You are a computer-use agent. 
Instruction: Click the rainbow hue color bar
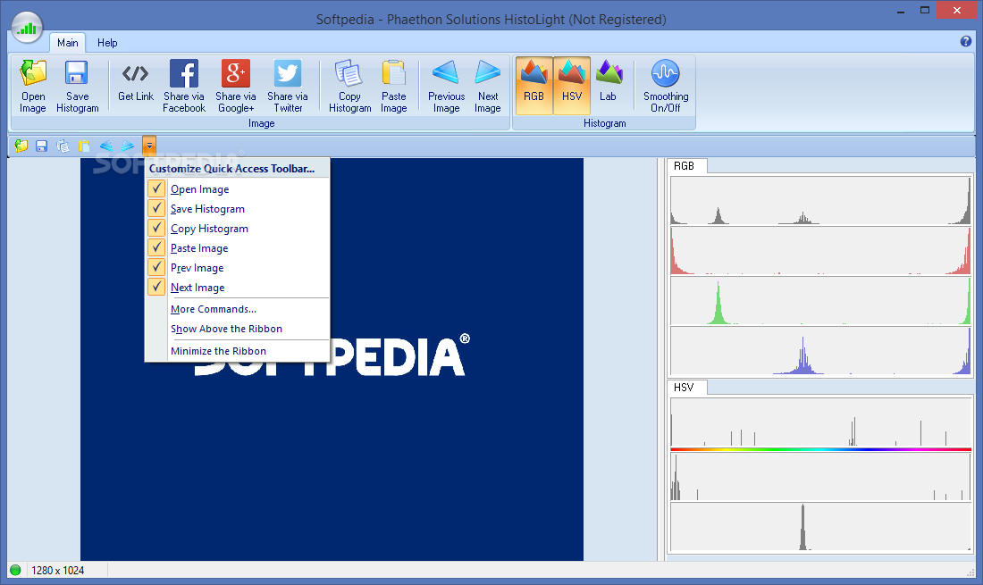coord(820,449)
